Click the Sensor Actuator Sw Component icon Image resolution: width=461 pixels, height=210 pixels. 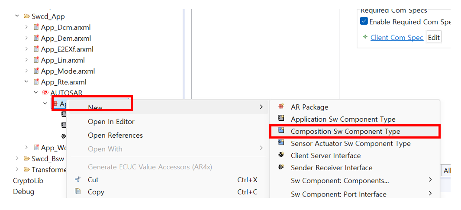tap(281, 143)
